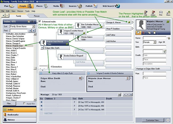The image size is (173, 124).
Task: Click Majorie J Mercer silhouette photo
Action: click(141, 25)
